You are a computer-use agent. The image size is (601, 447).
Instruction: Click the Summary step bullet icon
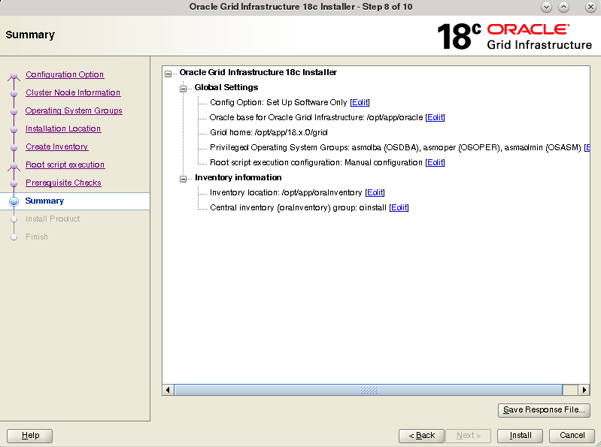coord(14,201)
